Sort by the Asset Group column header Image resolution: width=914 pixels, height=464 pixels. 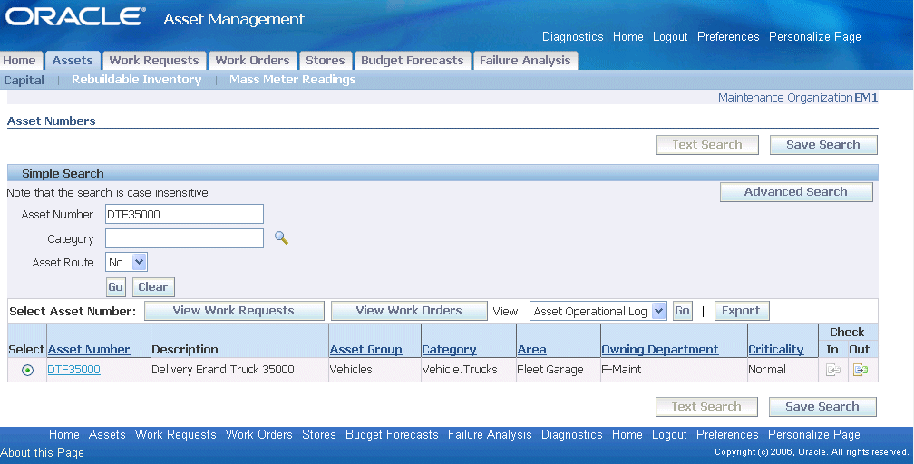click(366, 349)
